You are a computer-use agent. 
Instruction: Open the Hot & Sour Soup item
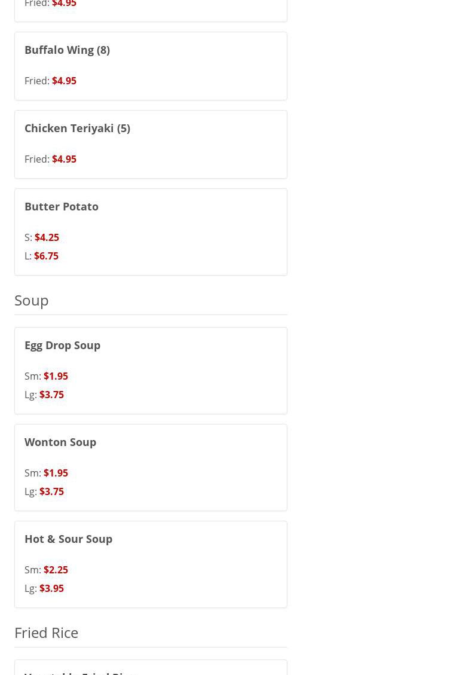(68, 539)
